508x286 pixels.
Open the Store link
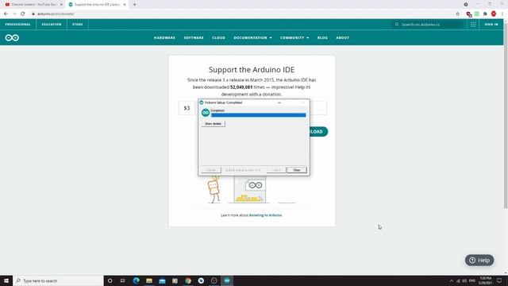coord(78,25)
